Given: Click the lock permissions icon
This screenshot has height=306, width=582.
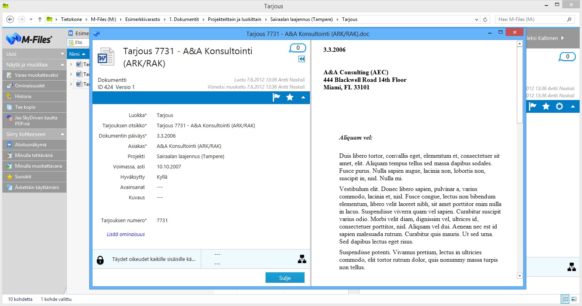Looking at the screenshot, I should click(x=100, y=260).
